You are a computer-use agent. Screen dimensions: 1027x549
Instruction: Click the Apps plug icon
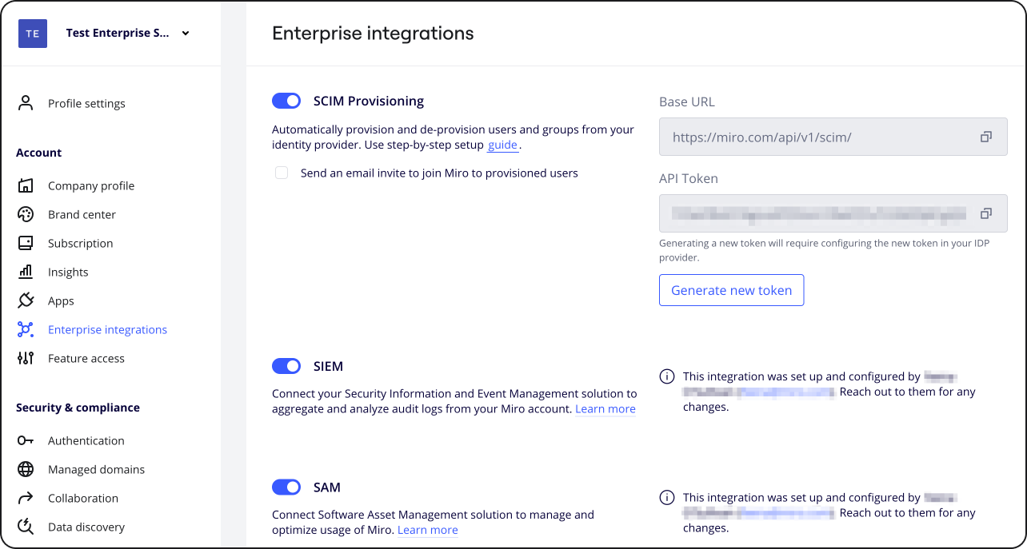[x=26, y=300]
